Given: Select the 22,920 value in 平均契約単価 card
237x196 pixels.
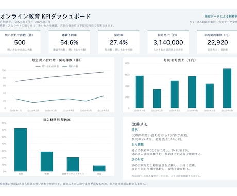Looking at the screenshot, I should tap(217, 42).
